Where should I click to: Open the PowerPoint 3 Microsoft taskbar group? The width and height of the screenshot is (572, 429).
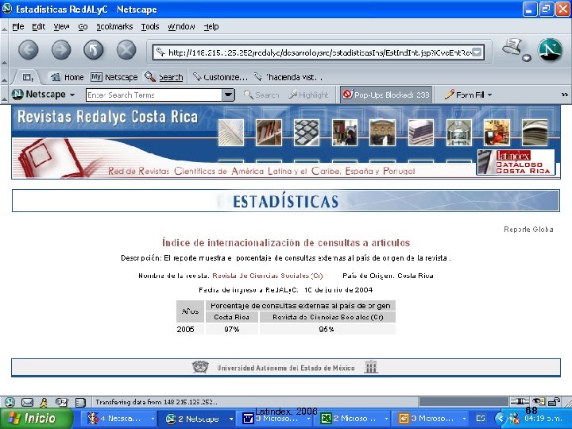431,419
